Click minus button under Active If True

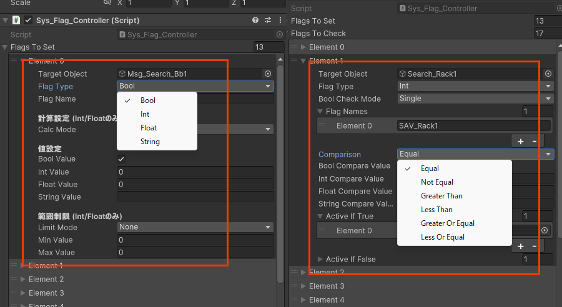point(534,246)
